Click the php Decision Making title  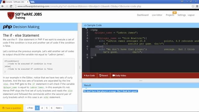point(21,27)
